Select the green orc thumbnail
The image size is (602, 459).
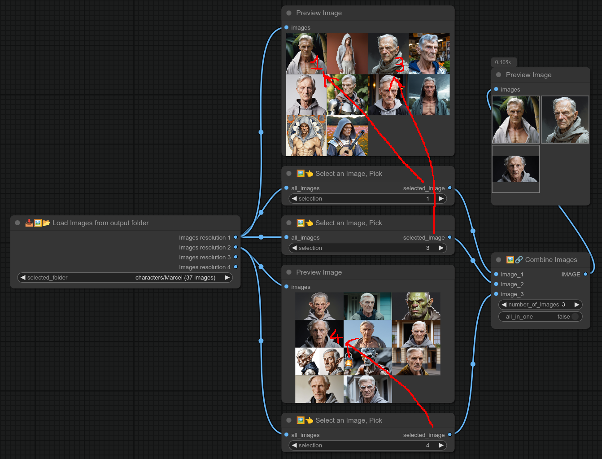click(x=416, y=306)
